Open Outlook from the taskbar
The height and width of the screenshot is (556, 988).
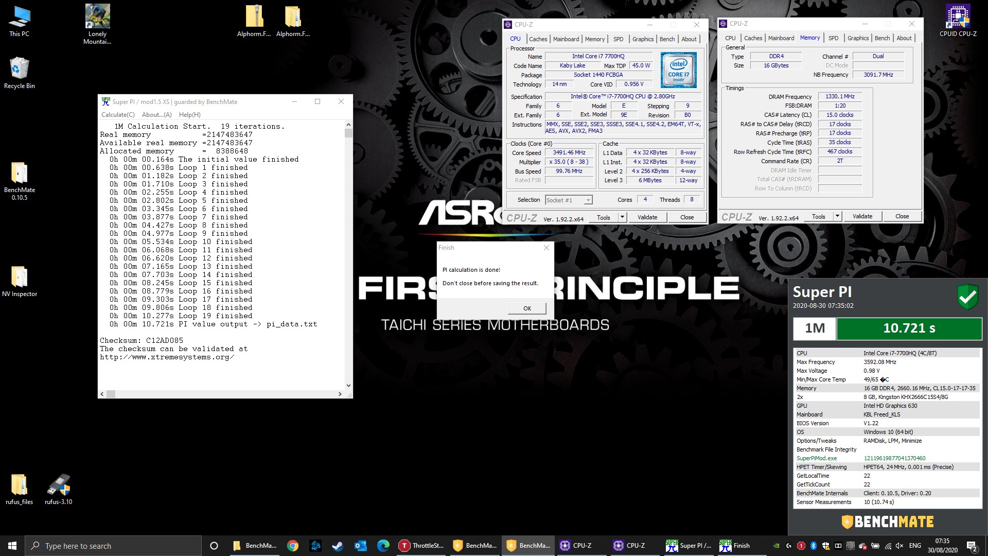point(360,546)
